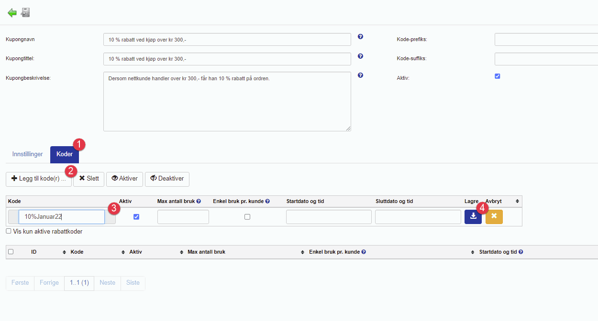Uncheck the Aktiv checkbox for the coupon
The image size is (598, 321).
[x=497, y=76]
